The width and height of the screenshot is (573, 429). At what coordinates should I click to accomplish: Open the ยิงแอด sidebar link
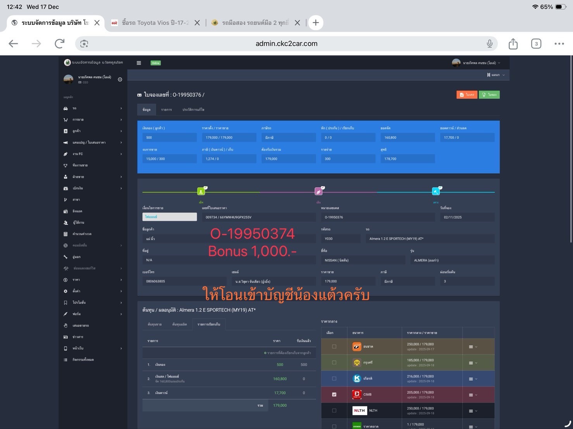(93, 211)
